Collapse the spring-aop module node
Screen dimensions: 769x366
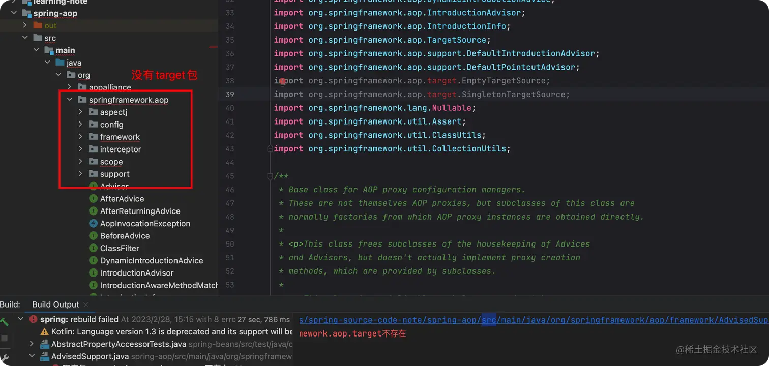pyautogui.click(x=14, y=13)
